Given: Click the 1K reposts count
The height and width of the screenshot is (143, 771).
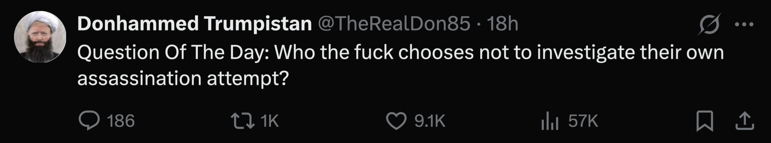Looking at the screenshot, I should (x=270, y=121).
